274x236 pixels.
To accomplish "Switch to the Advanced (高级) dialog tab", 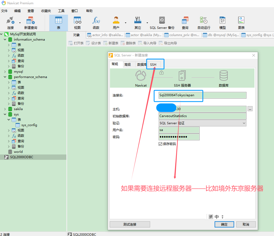I will click(128, 65).
